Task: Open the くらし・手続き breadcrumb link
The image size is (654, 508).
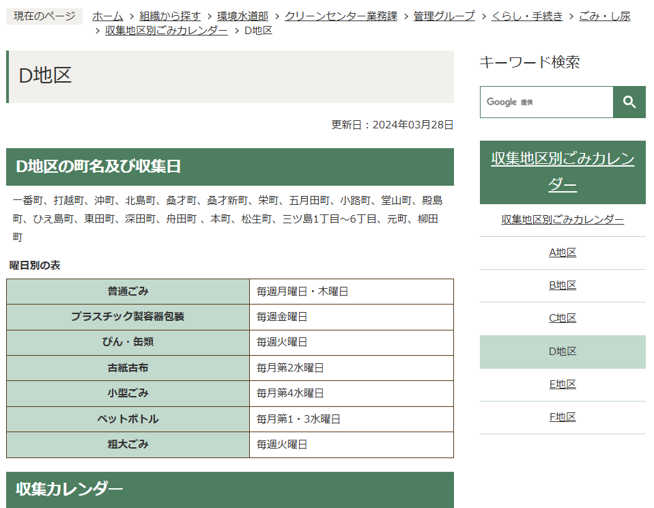Action: tap(527, 16)
